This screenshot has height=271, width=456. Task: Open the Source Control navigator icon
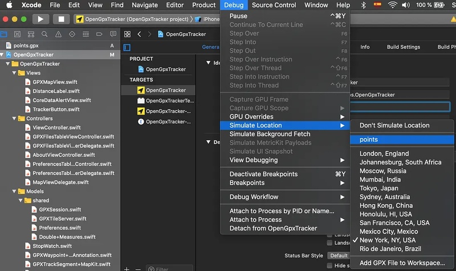(17, 34)
